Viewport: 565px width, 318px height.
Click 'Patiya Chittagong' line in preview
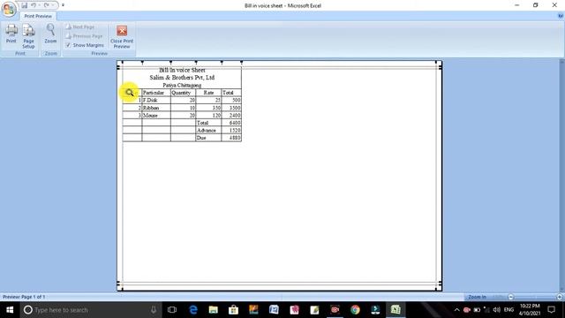click(x=182, y=85)
